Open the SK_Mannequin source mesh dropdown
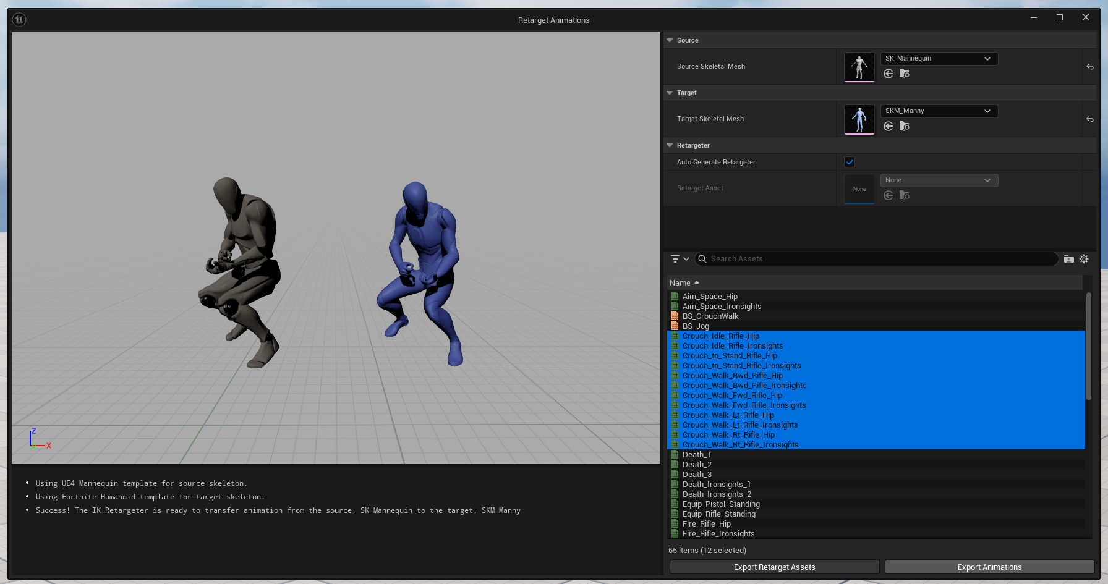The height and width of the screenshot is (584, 1108). pyautogui.click(x=939, y=59)
